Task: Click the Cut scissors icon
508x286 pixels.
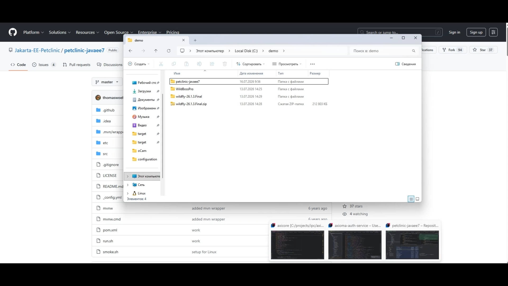Action: (161, 64)
